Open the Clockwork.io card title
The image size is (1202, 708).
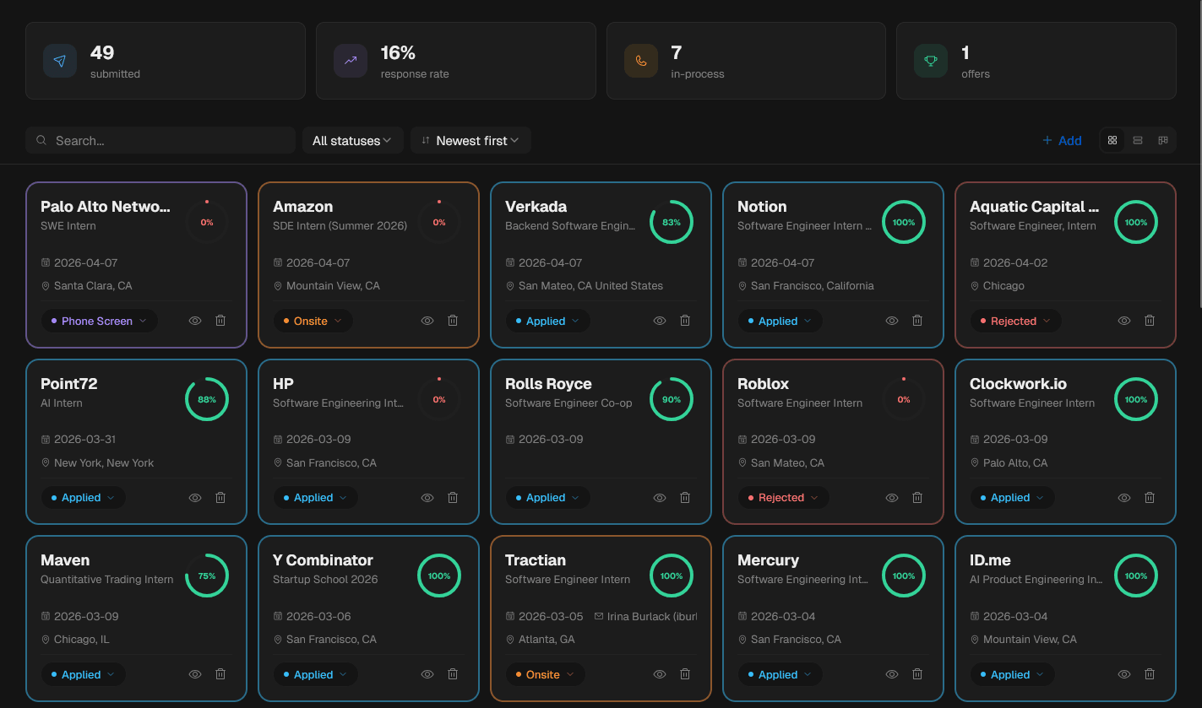click(x=1018, y=384)
